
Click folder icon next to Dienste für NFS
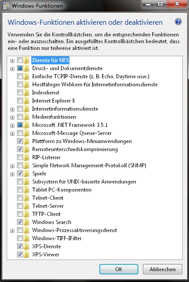[26, 60]
